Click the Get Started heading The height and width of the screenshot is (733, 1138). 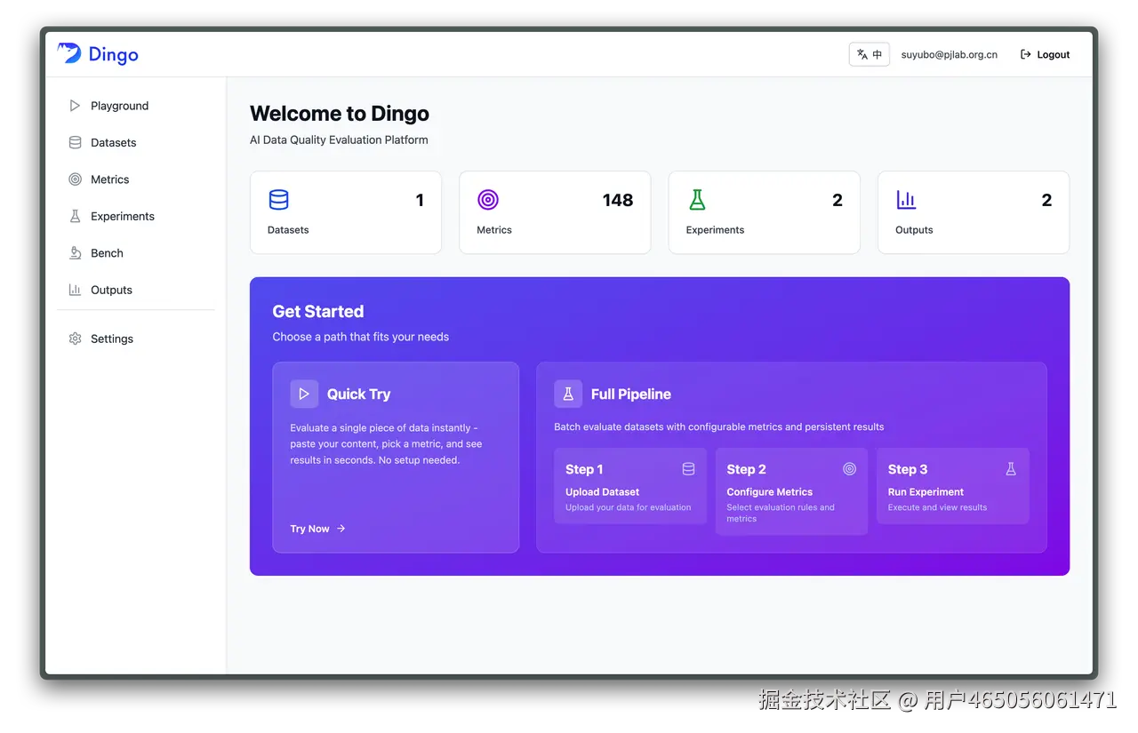pos(318,311)
